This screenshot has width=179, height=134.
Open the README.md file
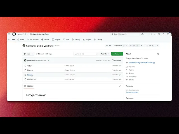pyautogui.click(x=32, y=79)
